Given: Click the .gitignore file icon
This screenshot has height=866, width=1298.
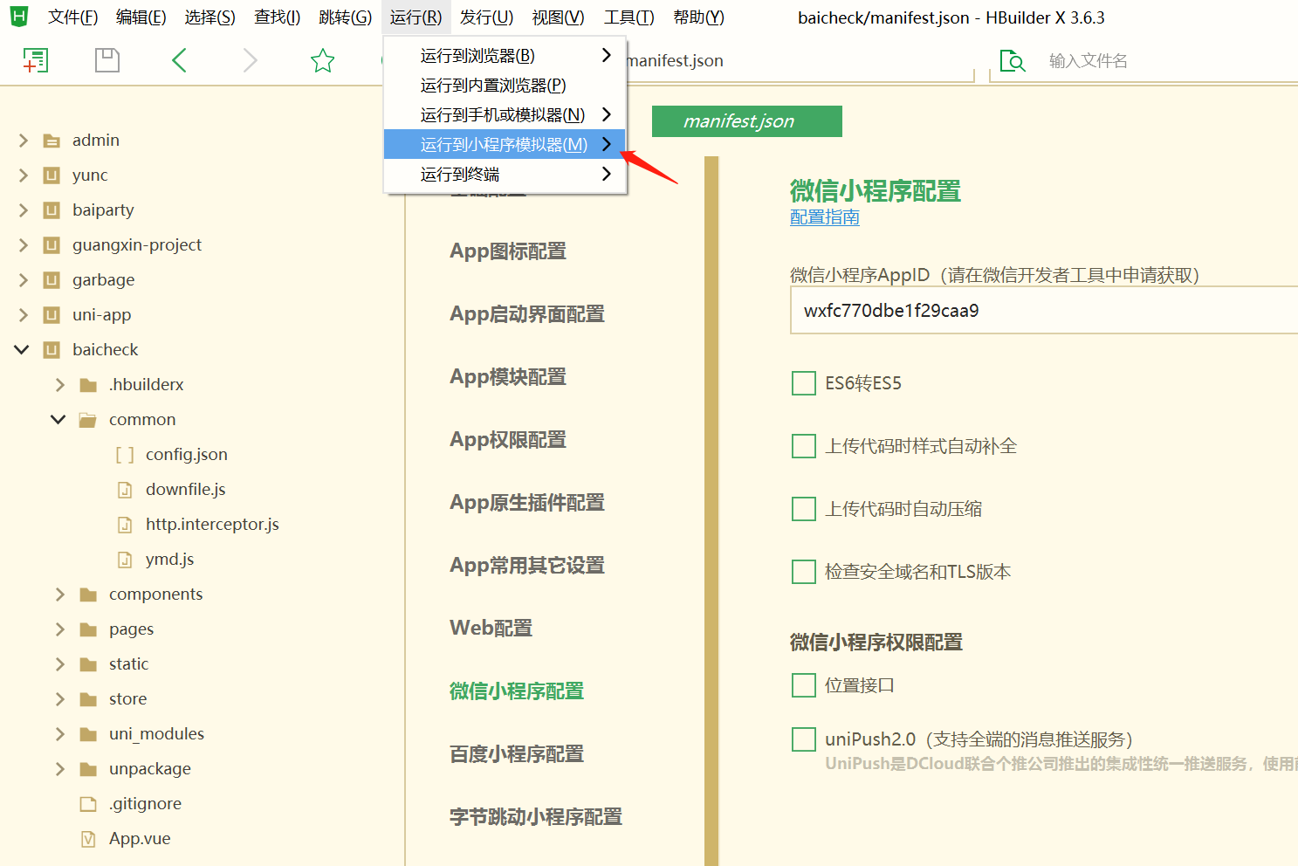Looking at the screenshot, I should pos(88,804).
